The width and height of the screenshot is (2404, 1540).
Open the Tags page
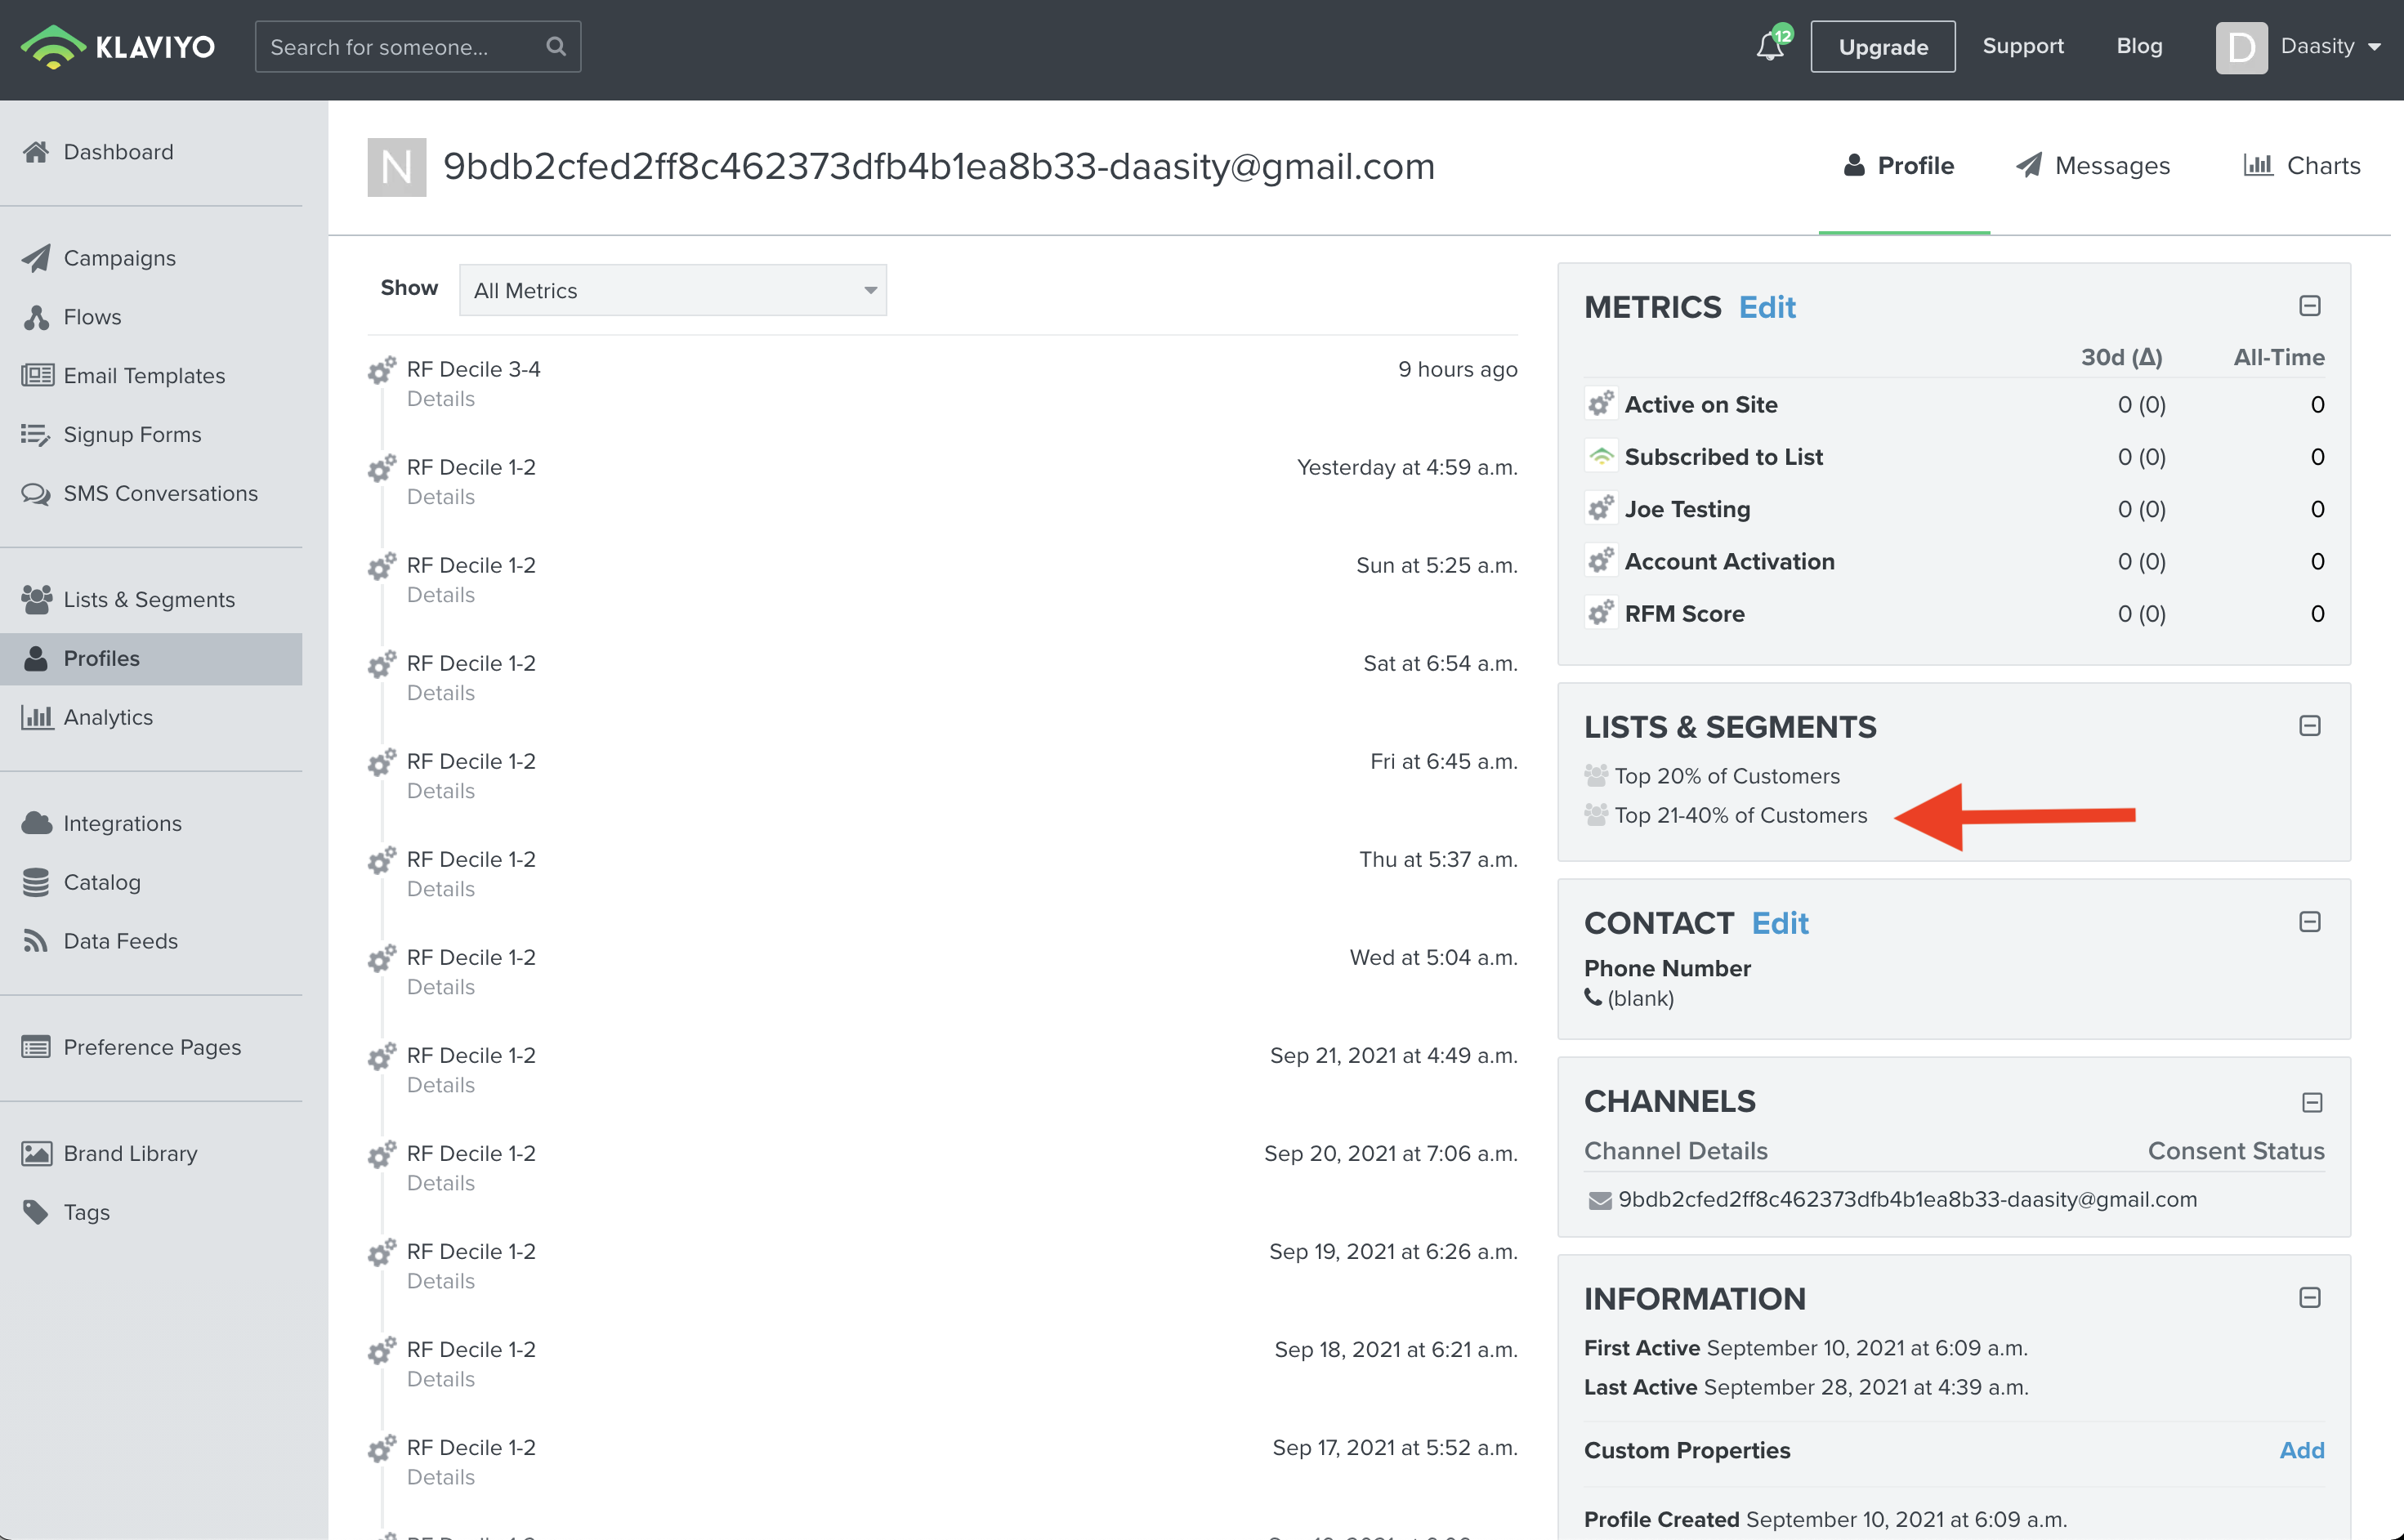[86, 1212]
